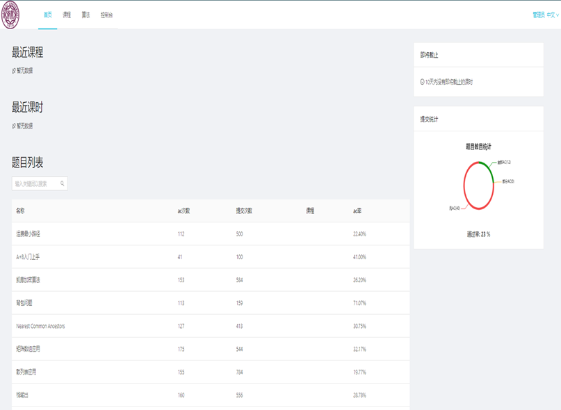Open the 管理员 user menu
The image size is (561, 410).
point(538,15)
